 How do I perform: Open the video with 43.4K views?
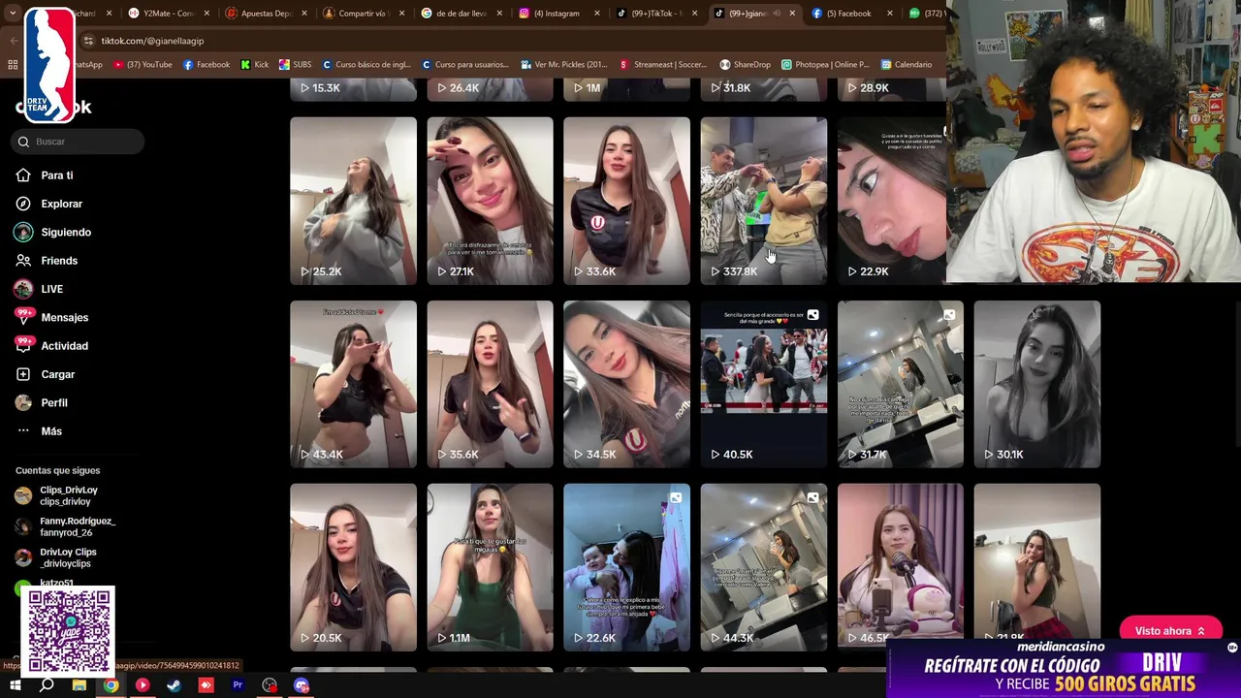[353, 384]
